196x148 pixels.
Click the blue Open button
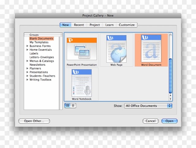click(169, 121)
